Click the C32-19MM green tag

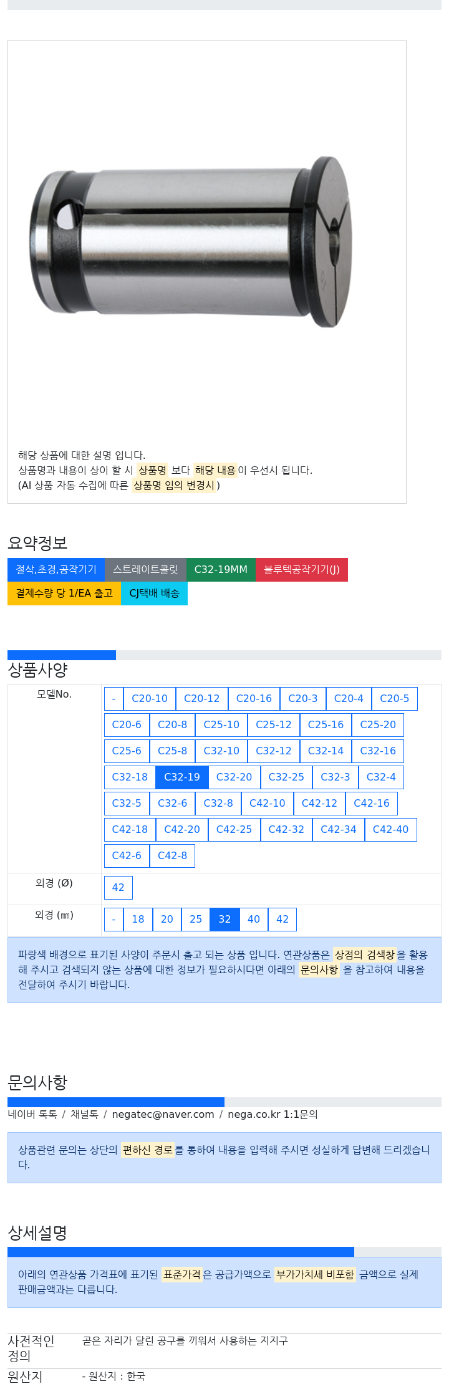[221, 570]
